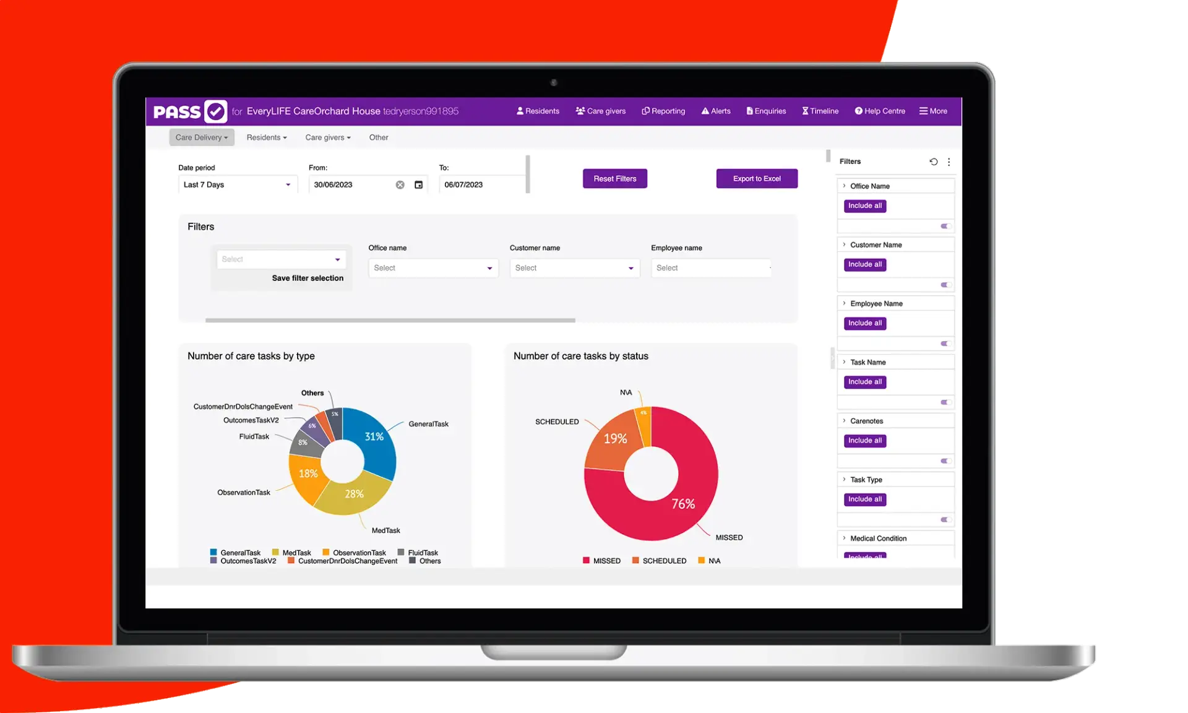Click the Export to Excel button
Viewport: 1188px width, 713px height.
click(757, 178)
